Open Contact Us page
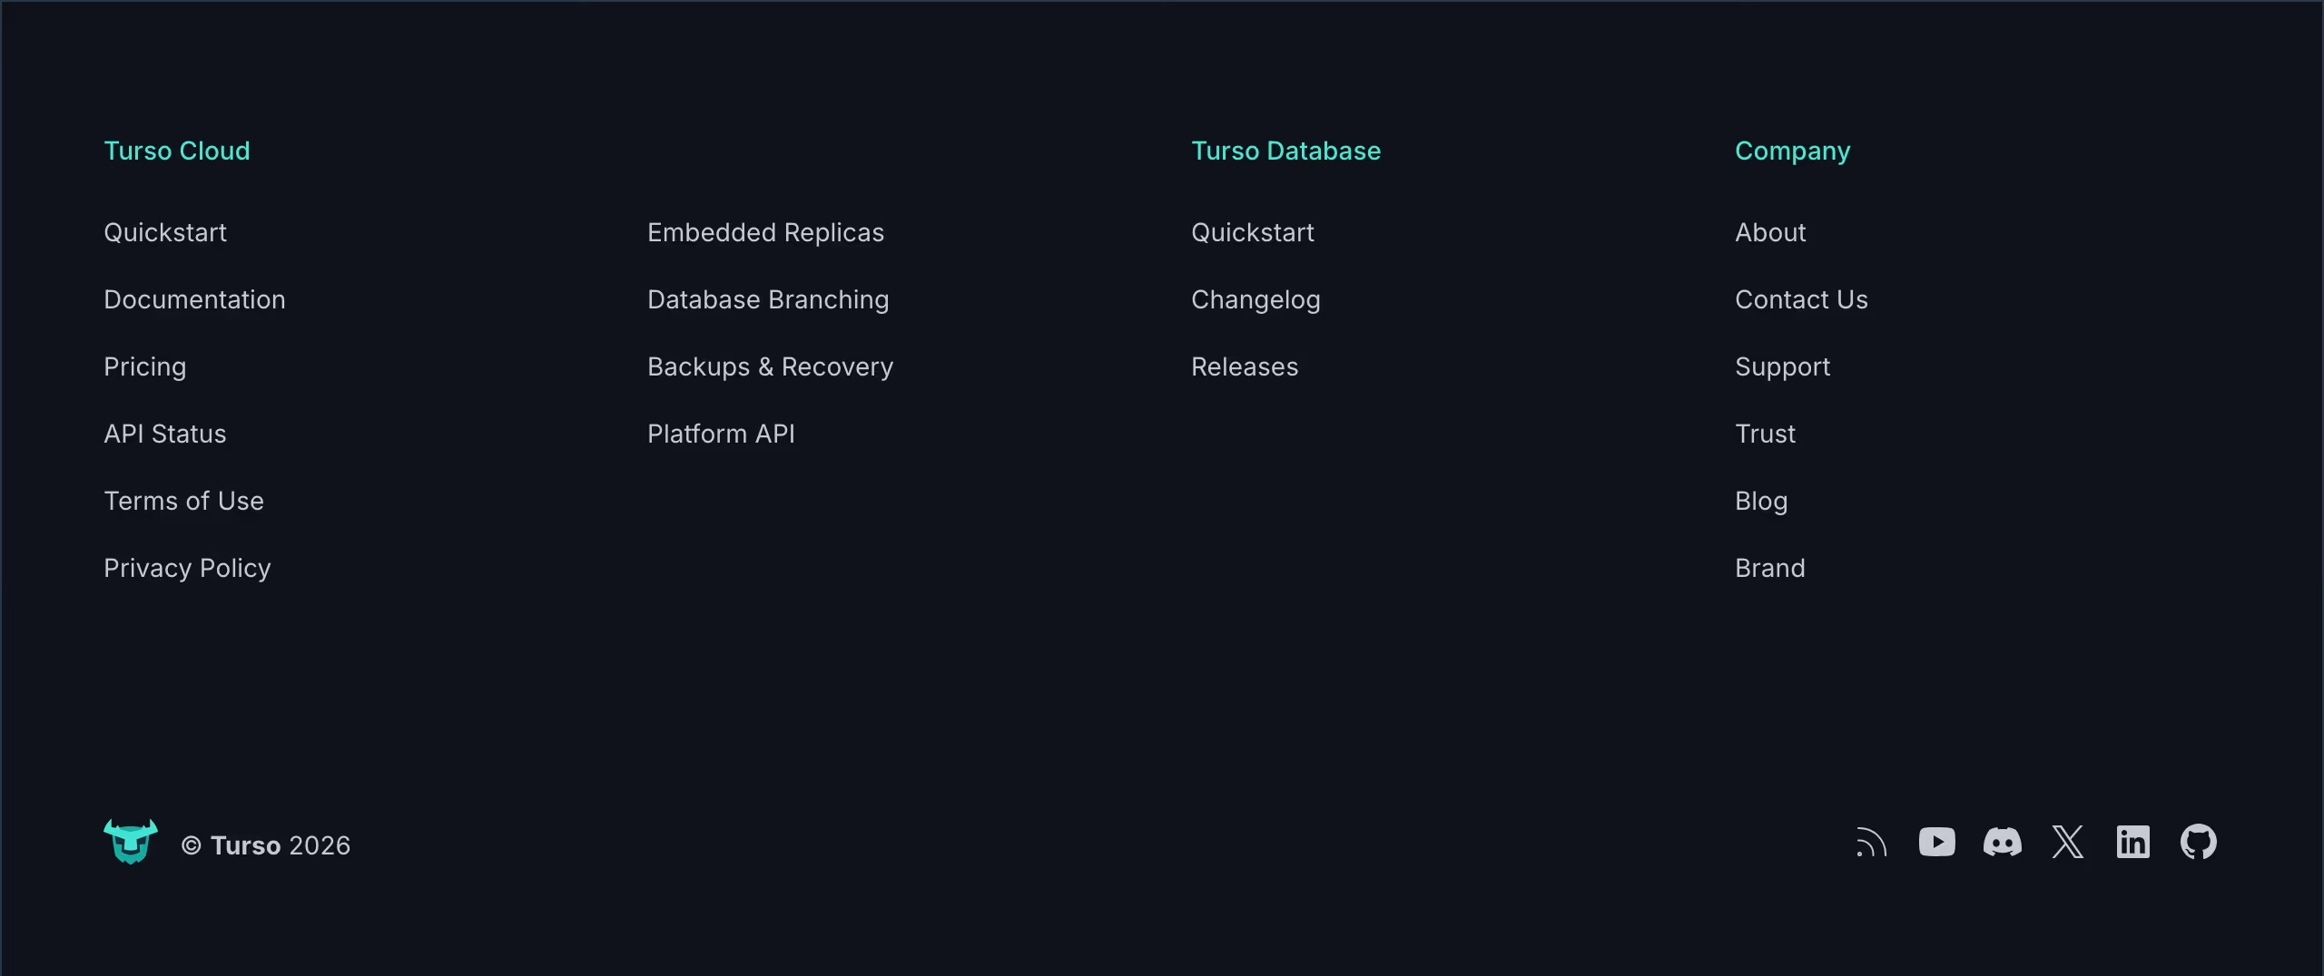Viewport: 2324px width, 976px height. (1801, 300)
